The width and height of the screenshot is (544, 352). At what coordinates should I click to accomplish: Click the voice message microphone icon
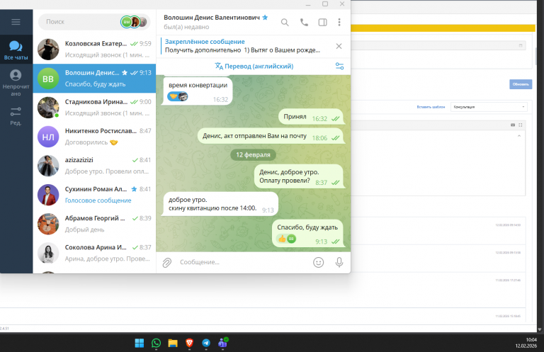pyautogui.click(x=339, y=262)
